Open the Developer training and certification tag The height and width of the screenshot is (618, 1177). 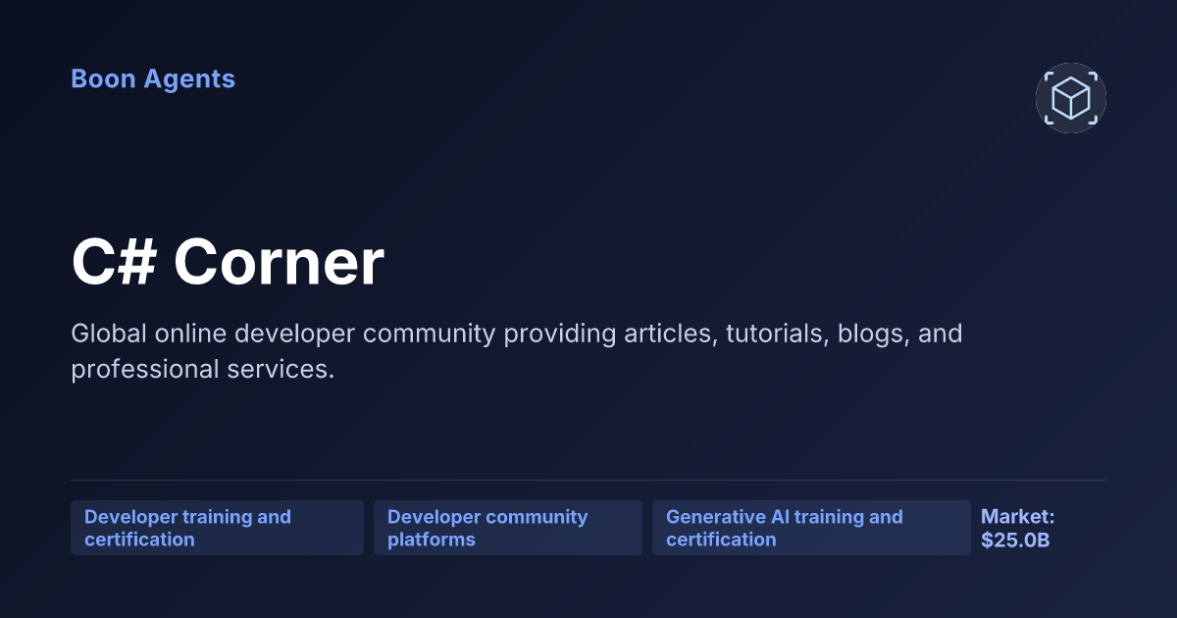[217, 528]
